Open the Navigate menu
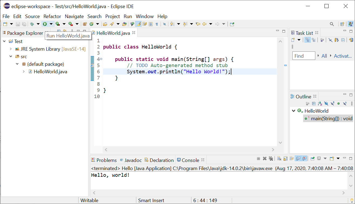 74,16
